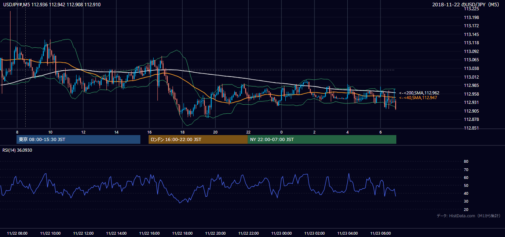
Task: Click hour label 18 under the price chart
Action: pyautogui.click(x=182, y=132)
